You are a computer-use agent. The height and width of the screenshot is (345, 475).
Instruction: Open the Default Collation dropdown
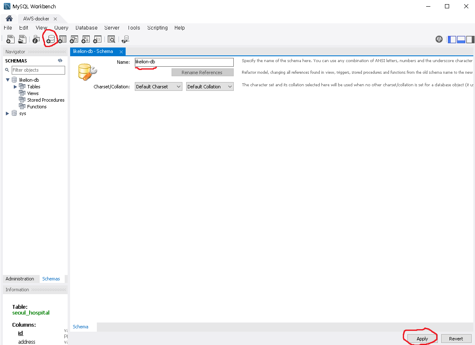(x=210, y=87)
